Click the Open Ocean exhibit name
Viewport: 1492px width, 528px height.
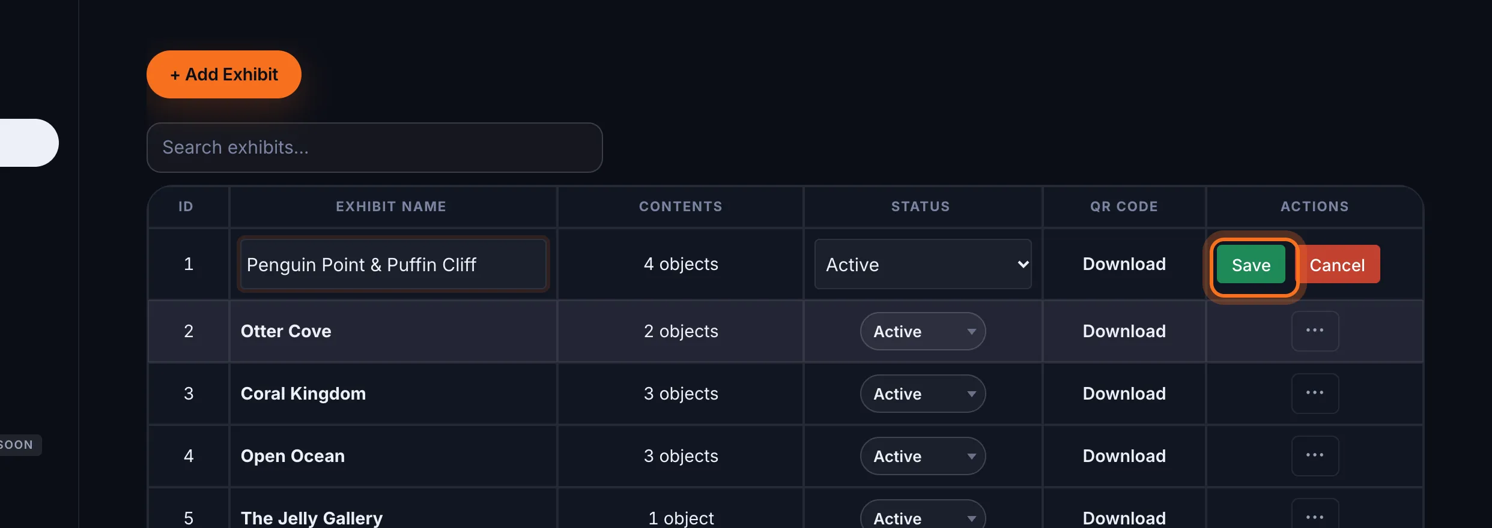(293, 456)
